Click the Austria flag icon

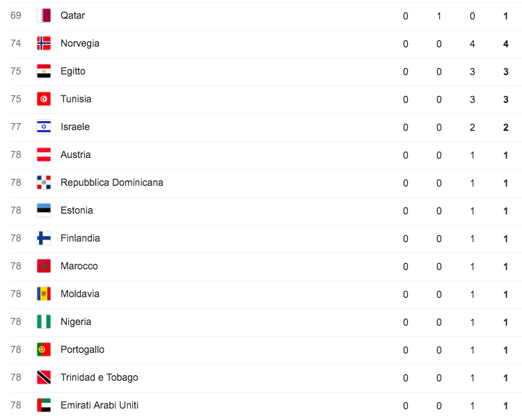pyautogui.click(x=44, y=155)
